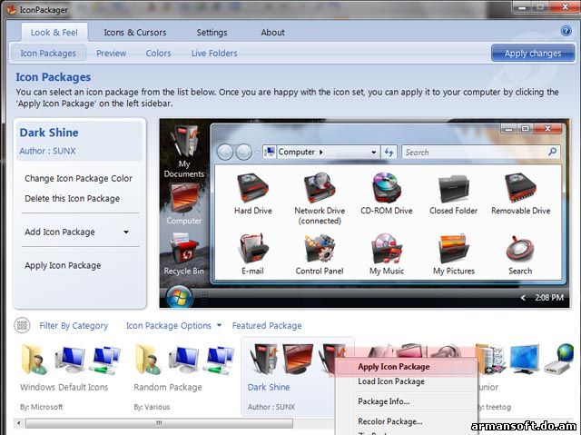
Task: Click the My Pictures icon
Action: 454,248
